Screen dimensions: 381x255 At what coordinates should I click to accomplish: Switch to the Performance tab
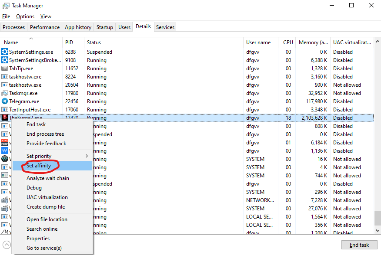pyautogui.click(x=44, y=27)
